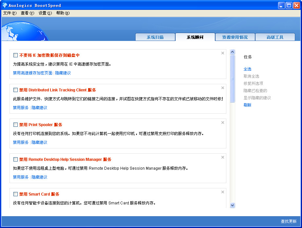The image size is (302, 228).
Task: Click 查找更新 in the bottom bar
Action: (x=289, y=221)
